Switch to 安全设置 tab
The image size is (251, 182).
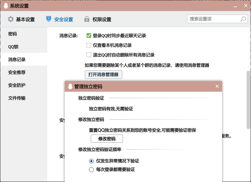(60, 19)
